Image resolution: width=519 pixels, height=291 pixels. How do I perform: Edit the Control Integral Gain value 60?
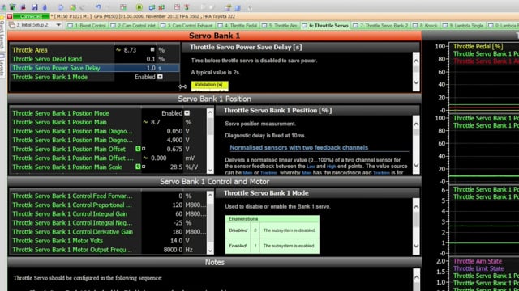pos(179,213)
